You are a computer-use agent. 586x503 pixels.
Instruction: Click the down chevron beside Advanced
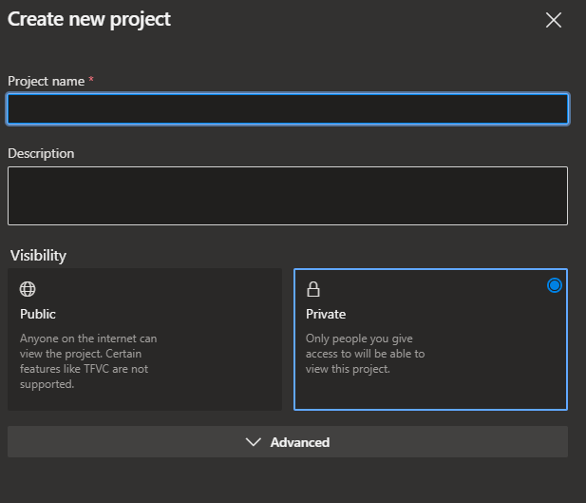click(253, 442)
